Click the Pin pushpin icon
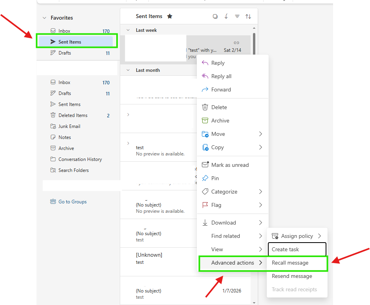The width and height of the screenshot is (370, 305). click(205, 178)
